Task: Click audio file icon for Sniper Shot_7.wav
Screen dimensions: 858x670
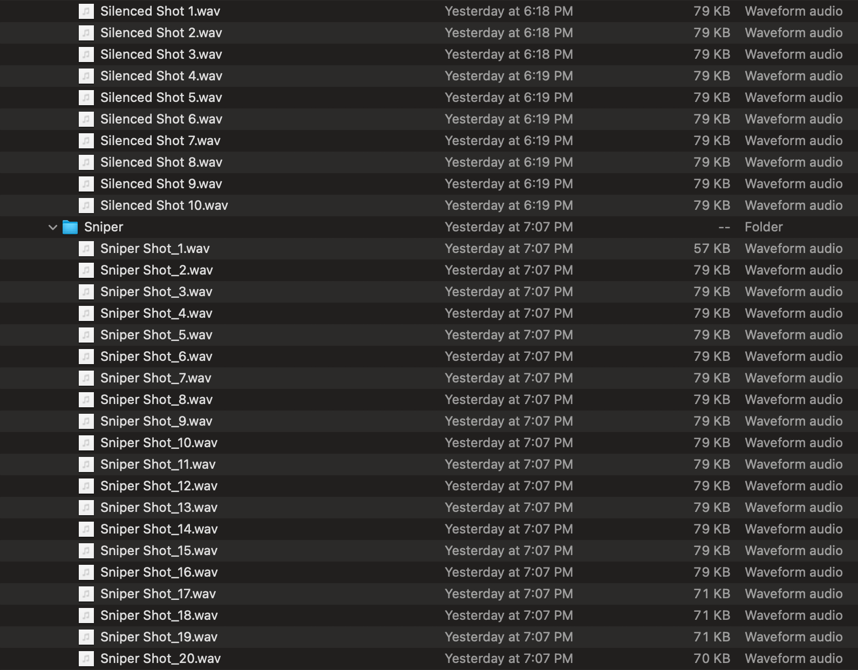Action: coord(86,378)
